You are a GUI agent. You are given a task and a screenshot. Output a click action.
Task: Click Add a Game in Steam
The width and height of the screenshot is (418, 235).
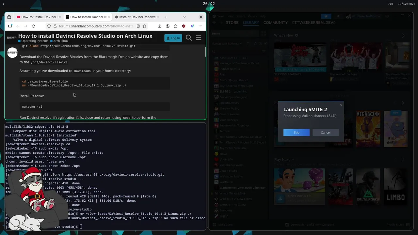[223, 225]
